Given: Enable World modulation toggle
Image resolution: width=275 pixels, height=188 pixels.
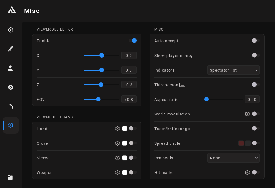Looking at the screenshot, I should [x=256, y=114].
